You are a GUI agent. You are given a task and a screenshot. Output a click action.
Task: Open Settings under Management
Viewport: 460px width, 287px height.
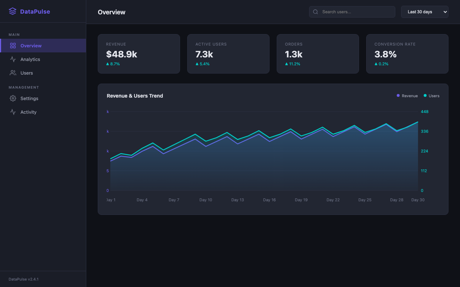pos(43,98)
